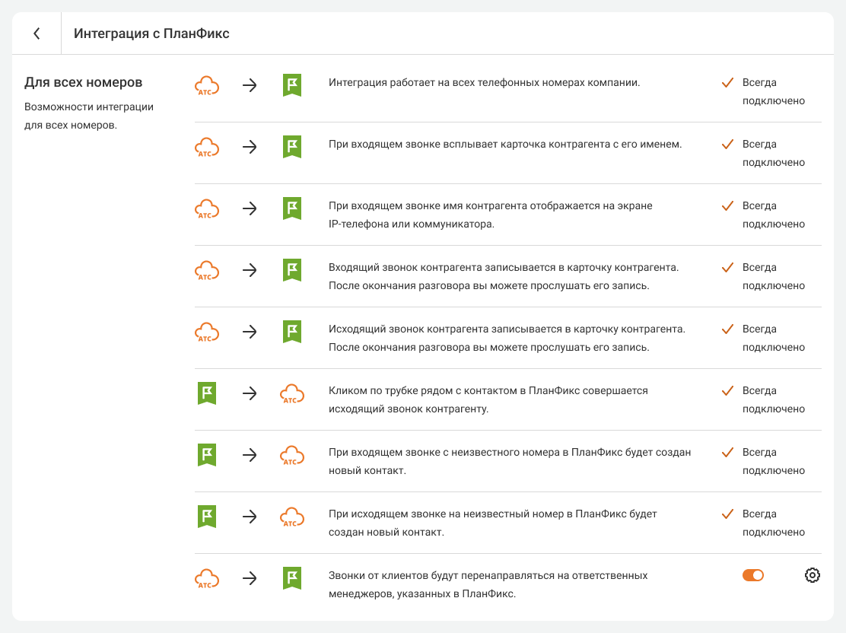Click PlanFix flag icon in outgoing unknown number row

click(207, 517)
